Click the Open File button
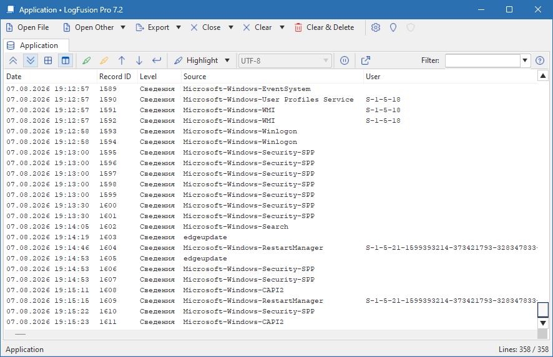This screenshot has height=357, width=553. tap(27, 27)
